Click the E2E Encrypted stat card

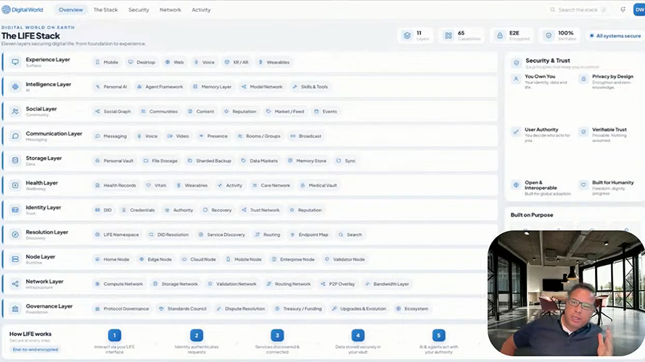(x=512, y=35)
